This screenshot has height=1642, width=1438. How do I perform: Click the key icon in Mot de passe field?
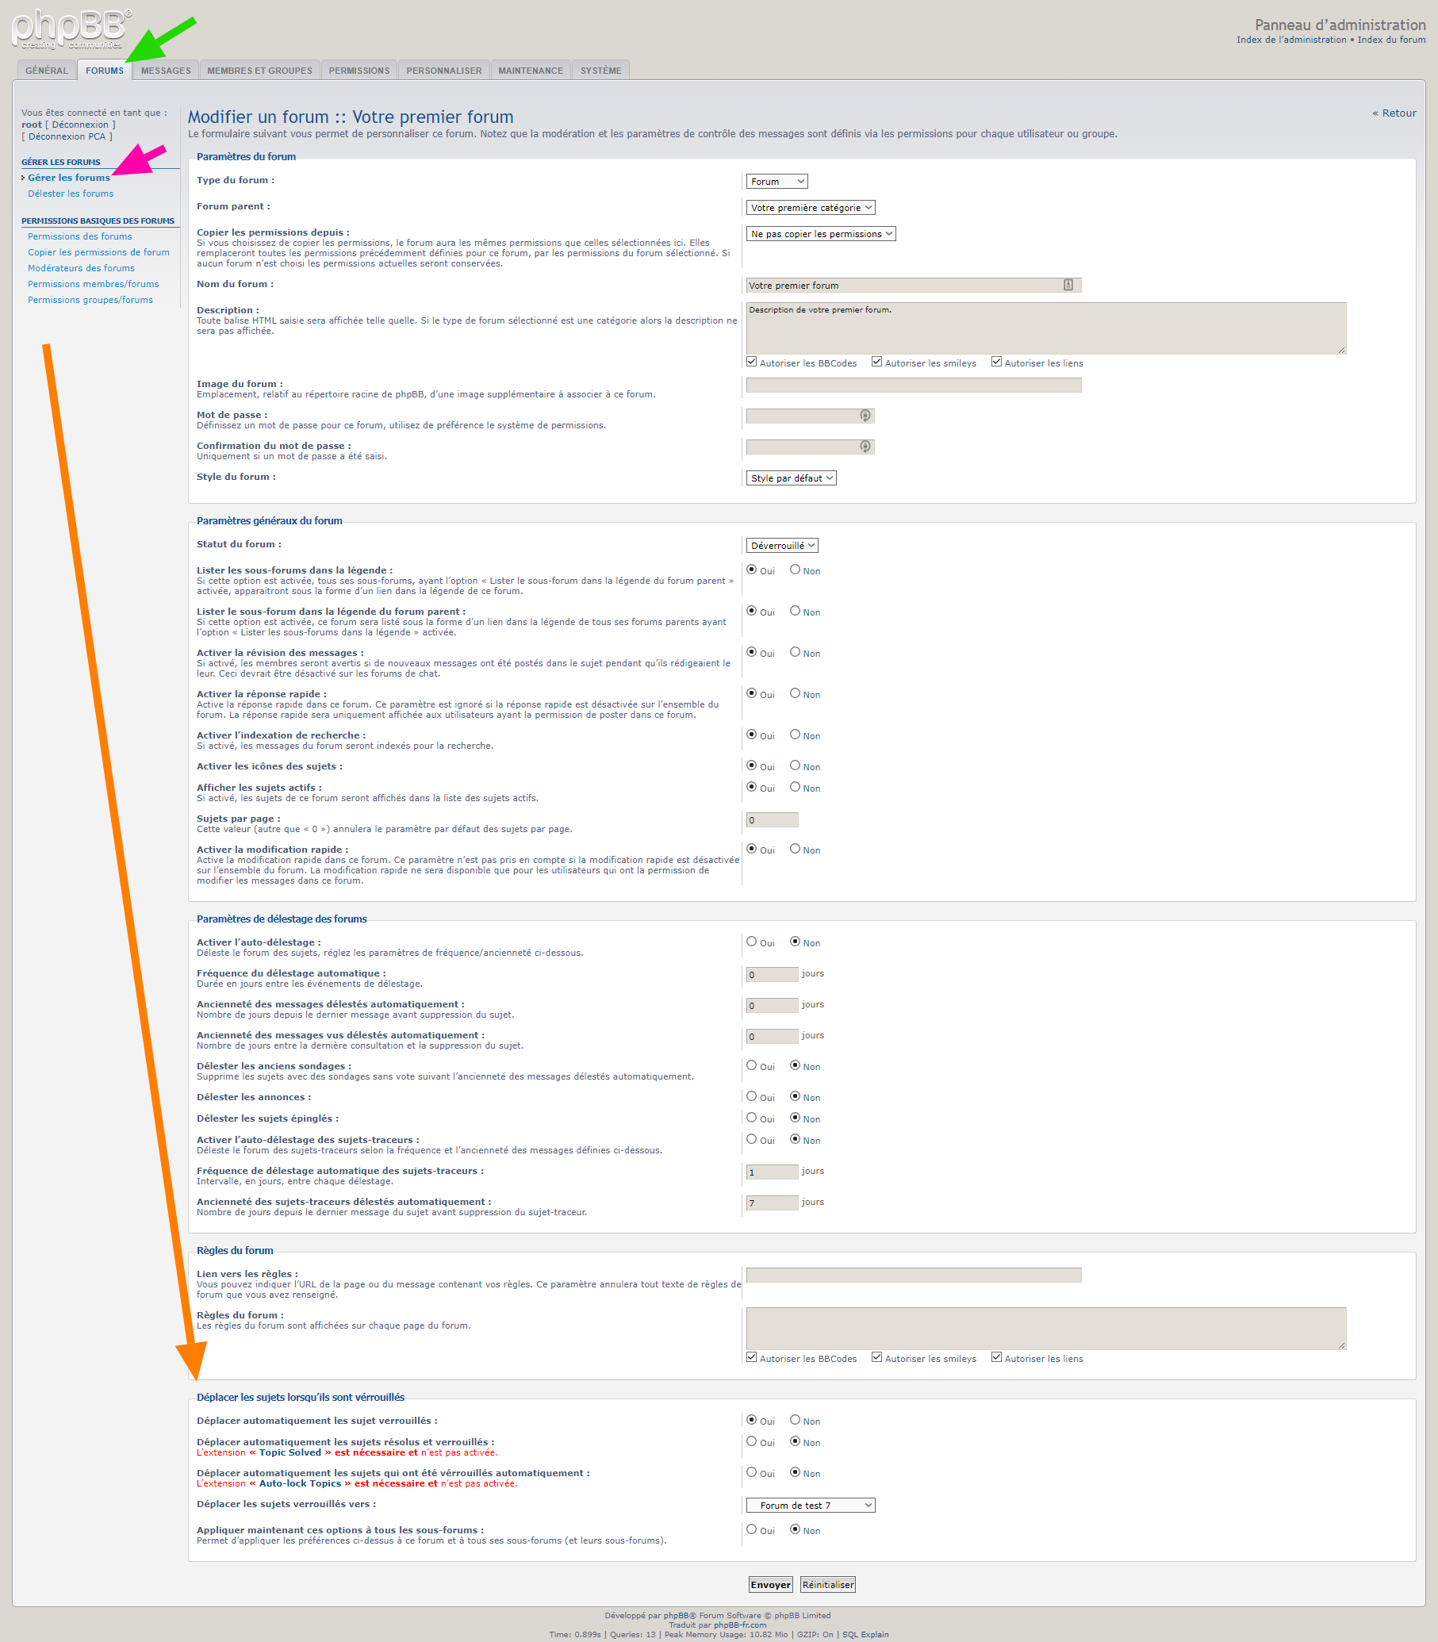pyautogui.click(x=865, y=416)
